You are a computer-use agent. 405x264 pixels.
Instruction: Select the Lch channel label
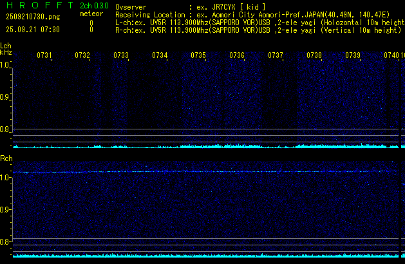(6, 46)
